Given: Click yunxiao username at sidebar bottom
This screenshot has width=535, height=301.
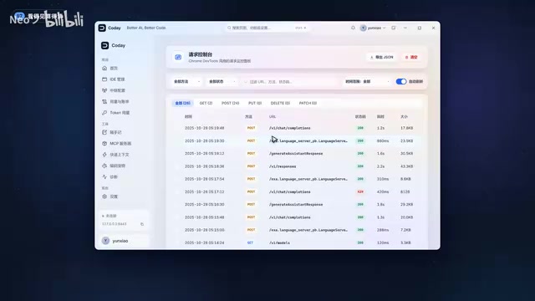Looking at the screenshot, I should 120,241.
